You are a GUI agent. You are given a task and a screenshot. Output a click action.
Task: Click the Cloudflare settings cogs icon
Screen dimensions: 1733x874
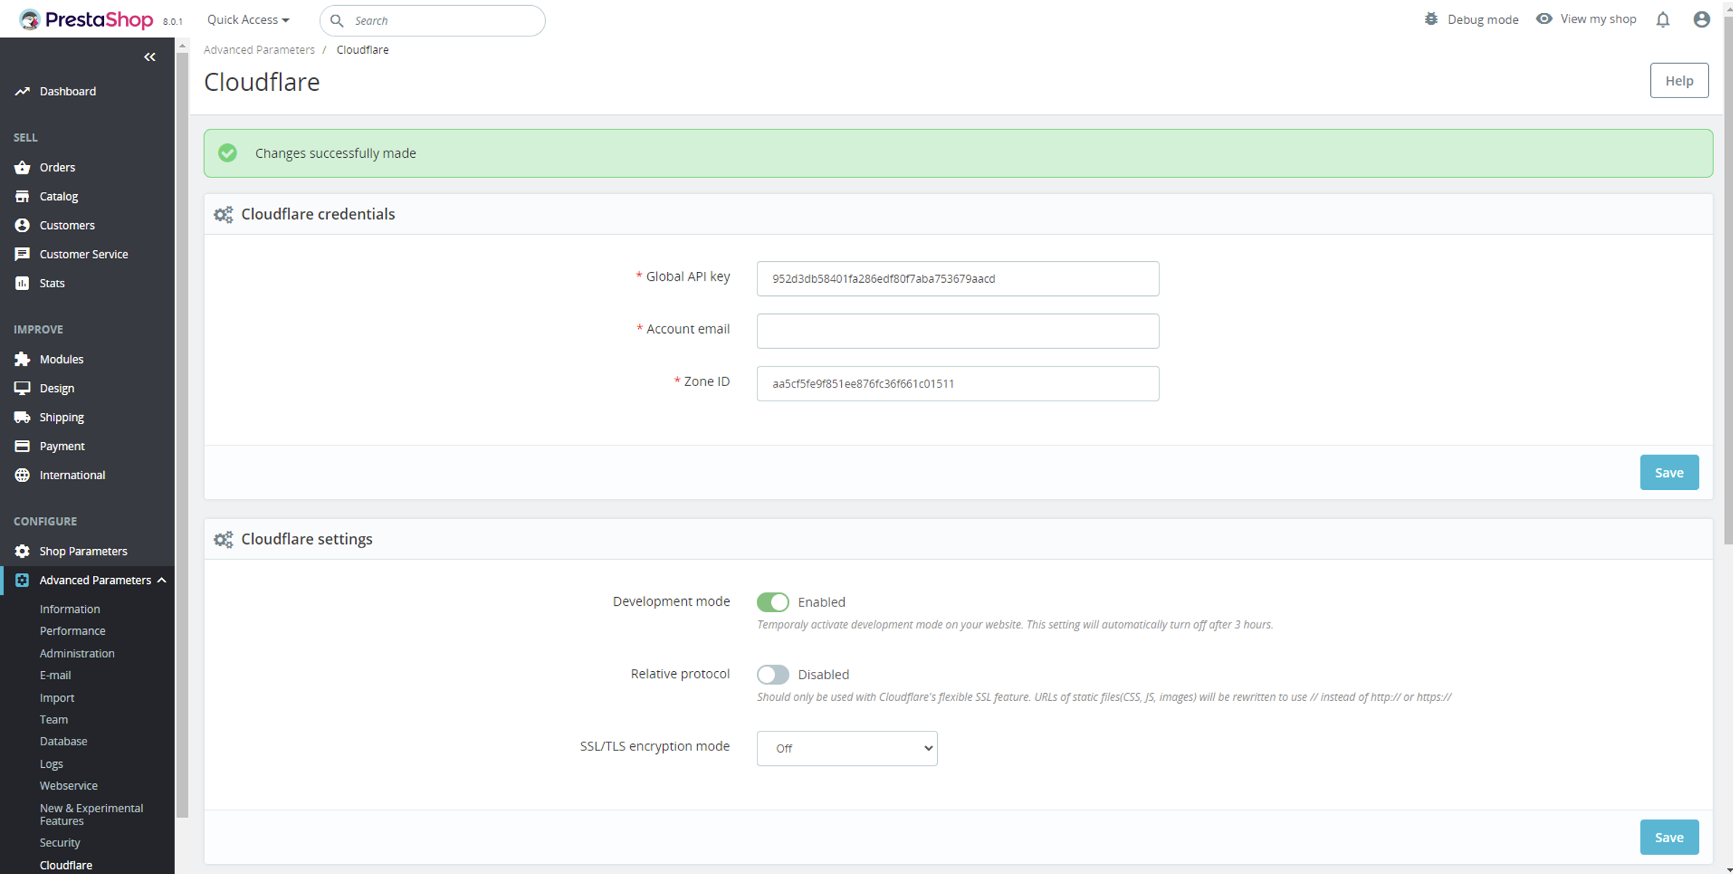click(223, 540)
